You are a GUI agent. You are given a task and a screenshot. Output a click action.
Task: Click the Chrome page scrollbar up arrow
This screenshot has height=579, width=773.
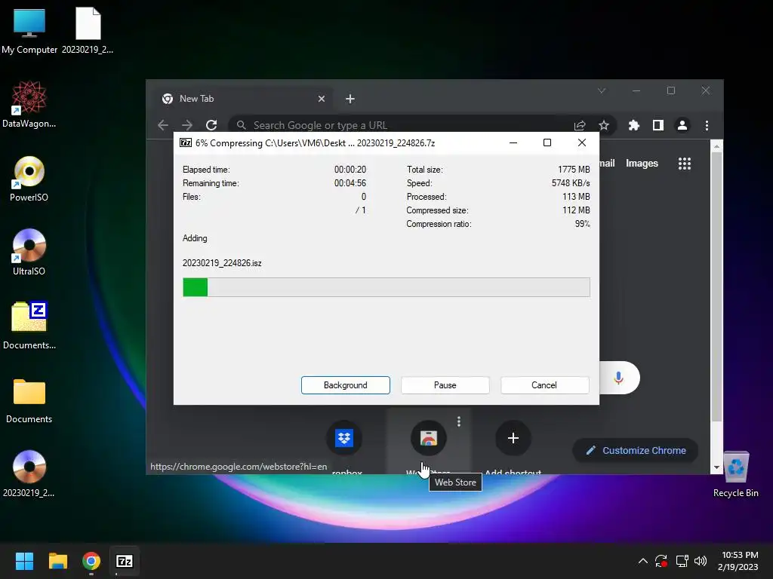tap(717, 146)
